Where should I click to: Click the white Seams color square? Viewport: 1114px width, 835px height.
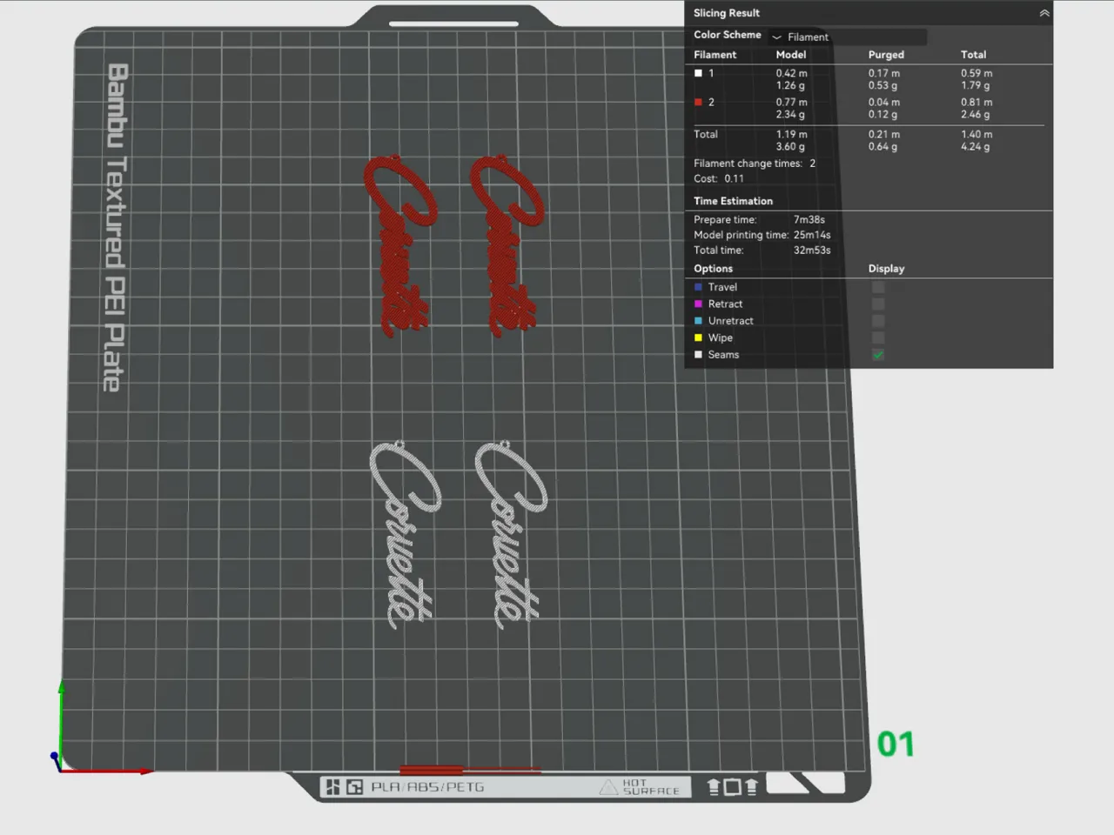tap(698, 355)
